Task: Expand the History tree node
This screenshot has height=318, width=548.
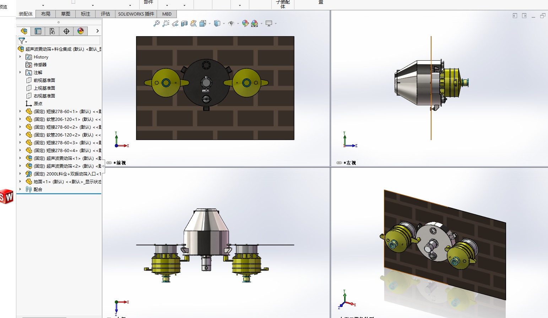Action: [20, 57]
